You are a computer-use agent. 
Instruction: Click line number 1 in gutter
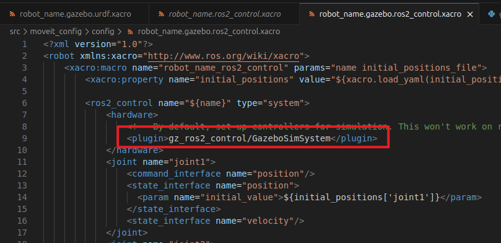(25, 44)
